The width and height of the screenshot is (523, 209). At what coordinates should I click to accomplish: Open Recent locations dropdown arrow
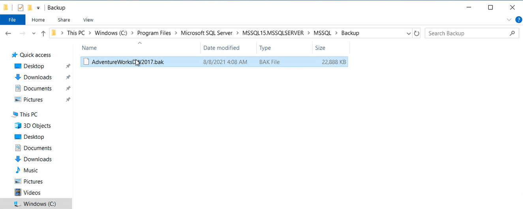click(34, 34)
